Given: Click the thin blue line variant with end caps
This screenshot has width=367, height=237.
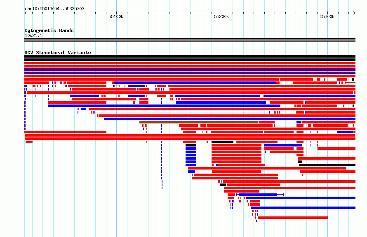Looking at the screenshot, I should [182, 112].
